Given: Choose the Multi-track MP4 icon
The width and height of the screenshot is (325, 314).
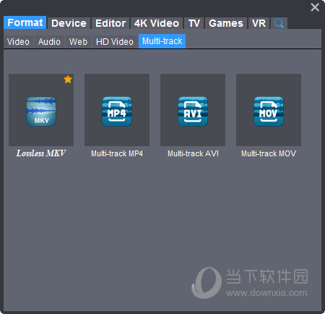Looking at the screenshot, I should (117, 111).
